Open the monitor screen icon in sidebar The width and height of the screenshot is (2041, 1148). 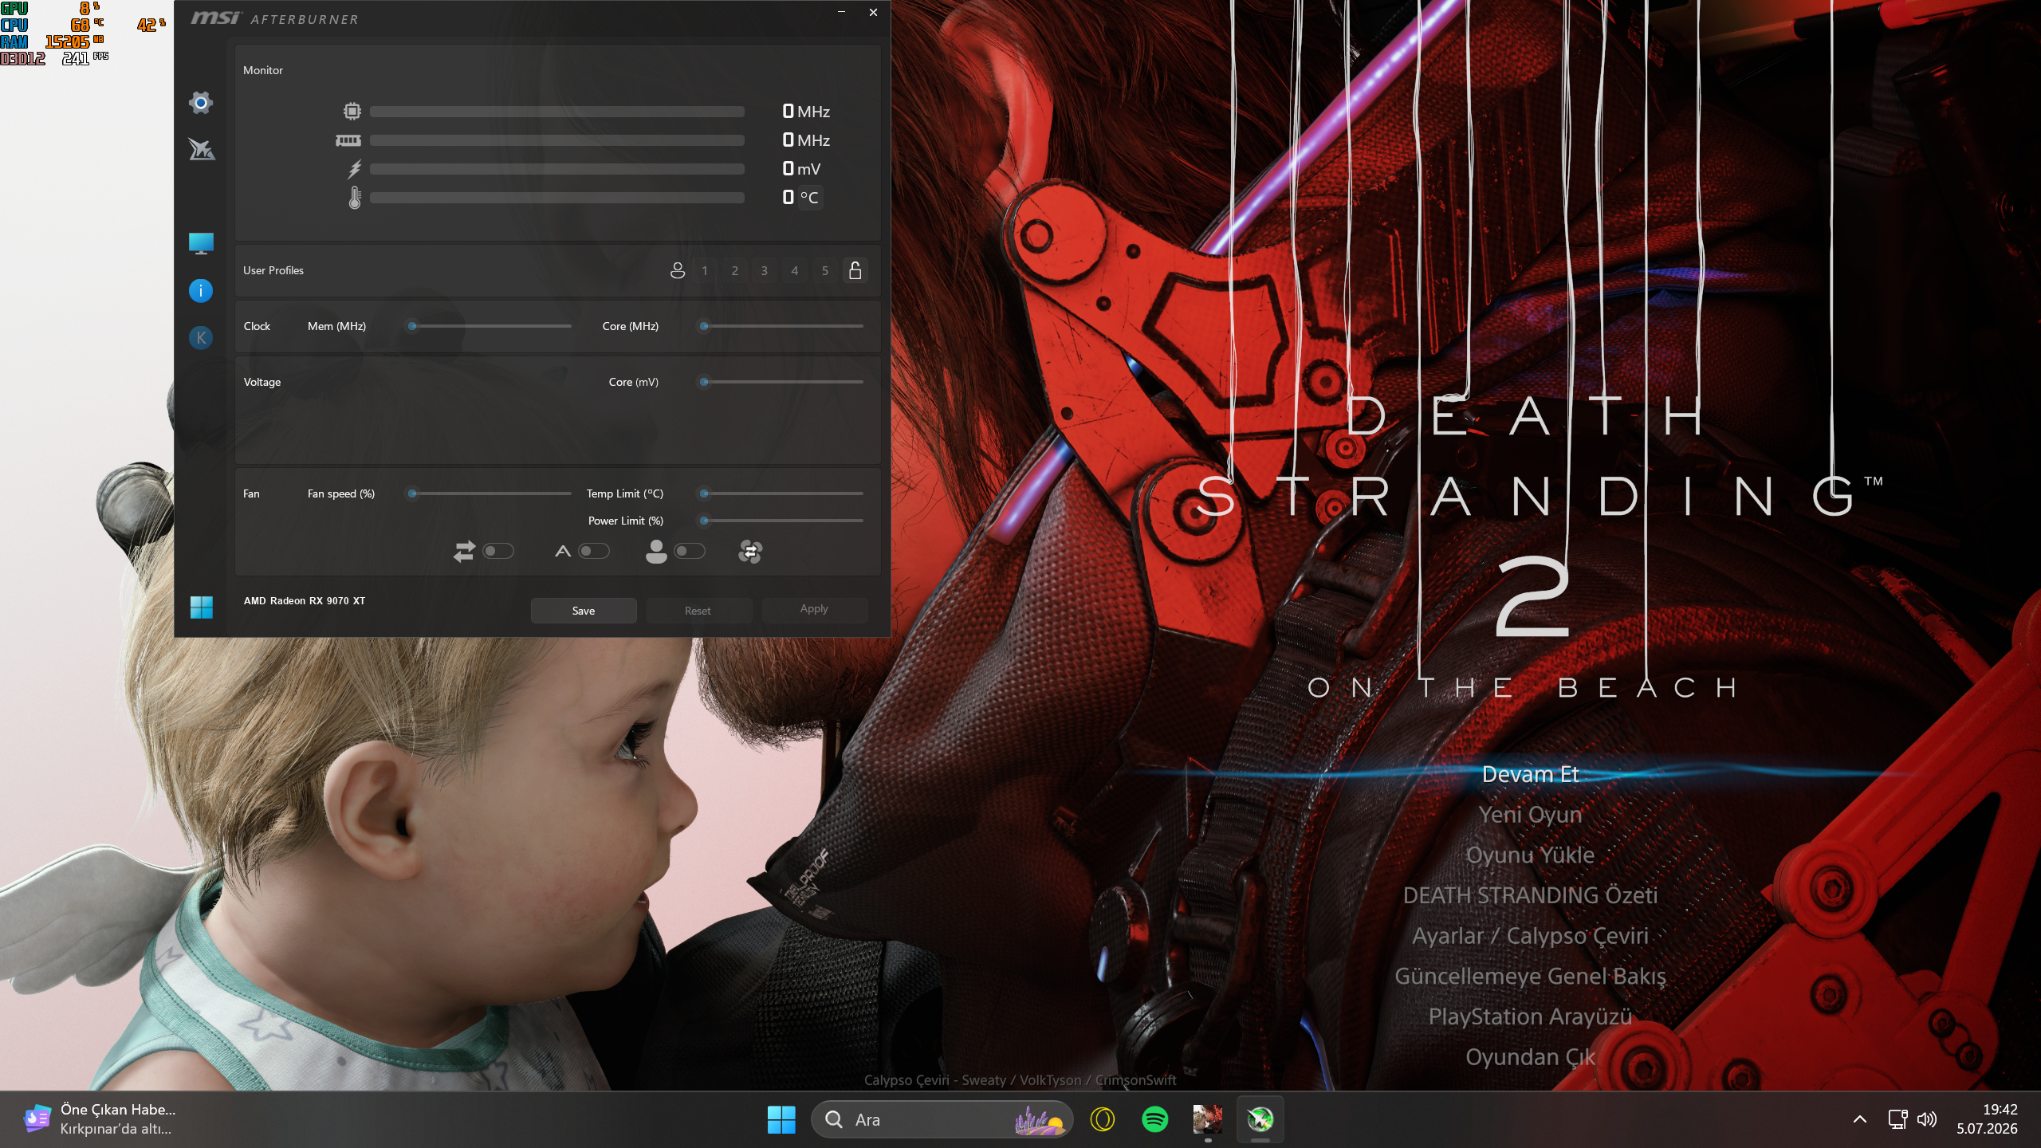point(201,243)
